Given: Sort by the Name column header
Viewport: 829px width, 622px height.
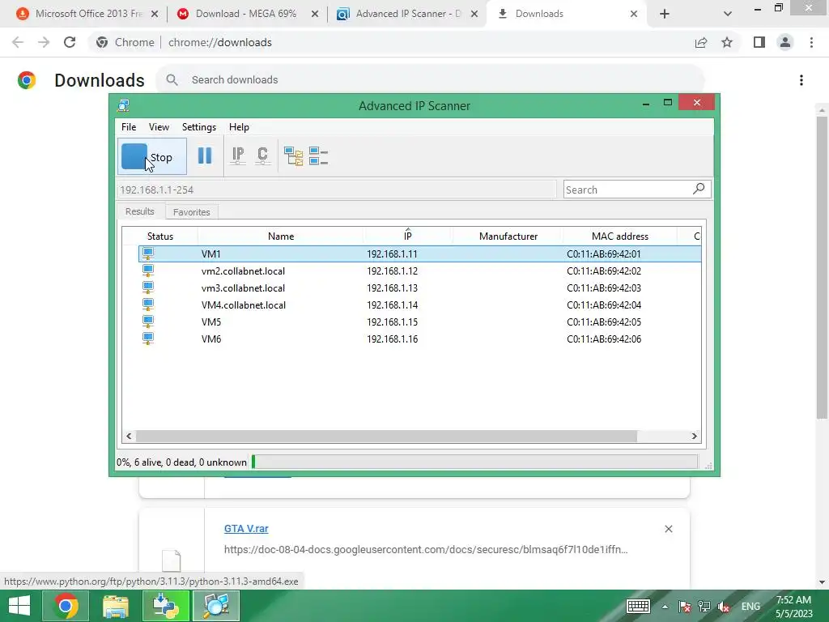Looking at the screenshot, I should [281, 236].
